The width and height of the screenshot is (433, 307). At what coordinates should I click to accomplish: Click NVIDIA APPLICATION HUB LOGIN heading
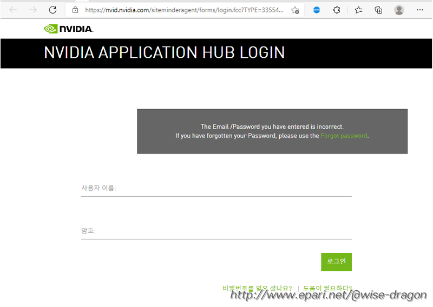coord(165,52)
